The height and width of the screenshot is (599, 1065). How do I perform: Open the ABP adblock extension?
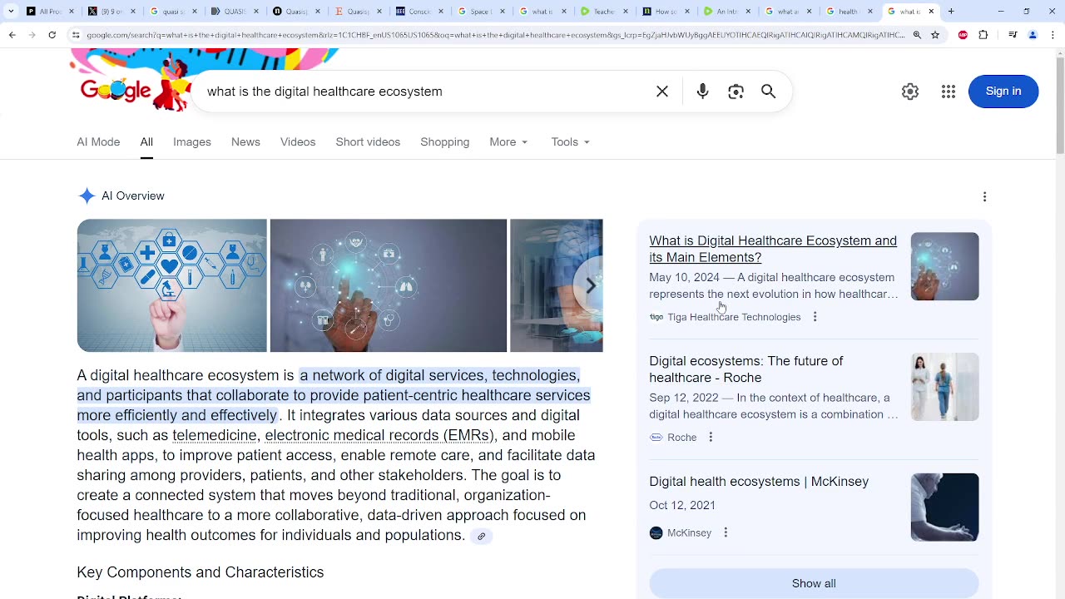point(963,35)
